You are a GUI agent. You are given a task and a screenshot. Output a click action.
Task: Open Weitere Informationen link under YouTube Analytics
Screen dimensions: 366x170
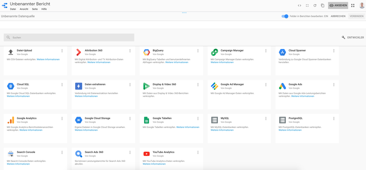click(154, 164)
